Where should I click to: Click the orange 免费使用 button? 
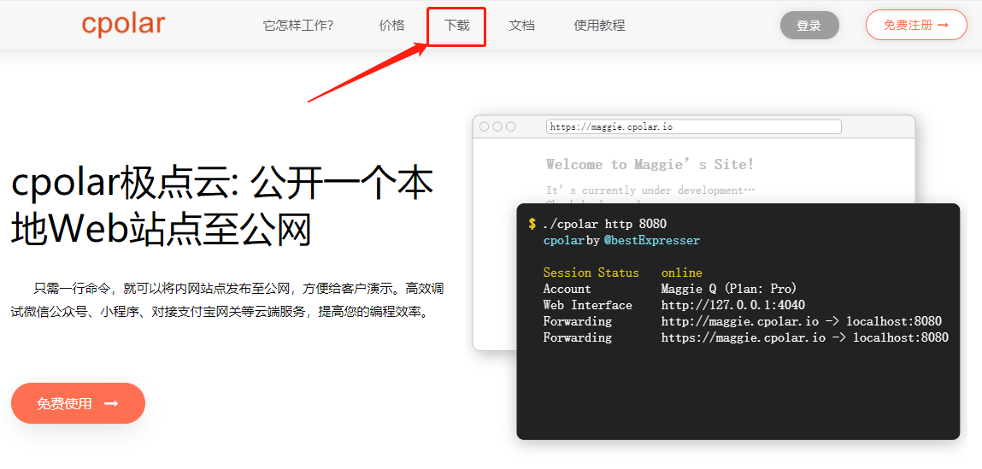[79, 403]
